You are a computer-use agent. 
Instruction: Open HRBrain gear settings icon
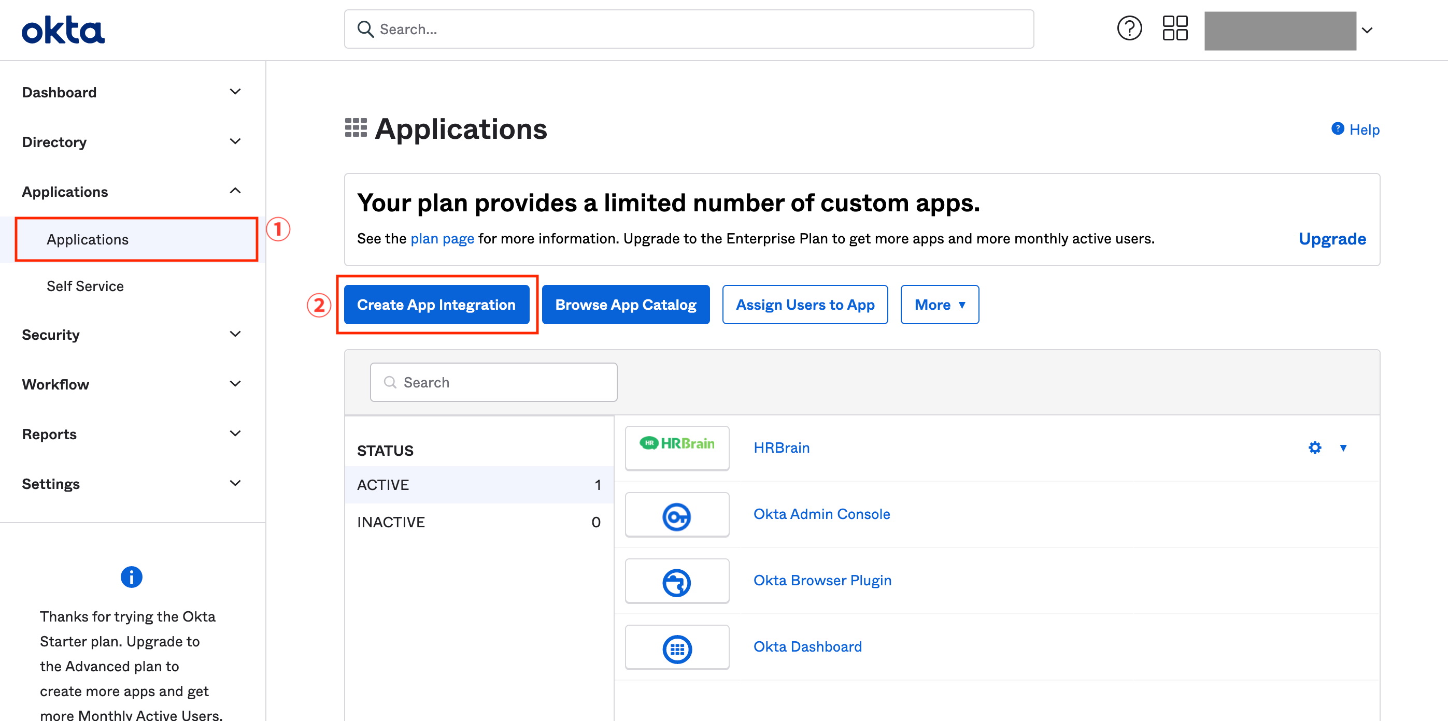pyautogui.click(x=1314, y=448)
